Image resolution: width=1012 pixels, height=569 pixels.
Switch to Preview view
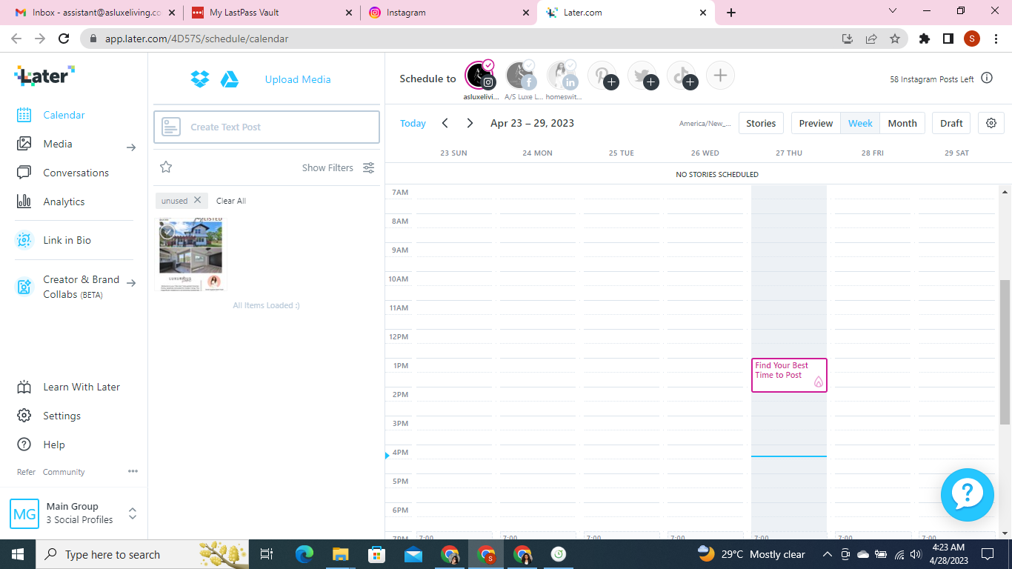point(816,123)
